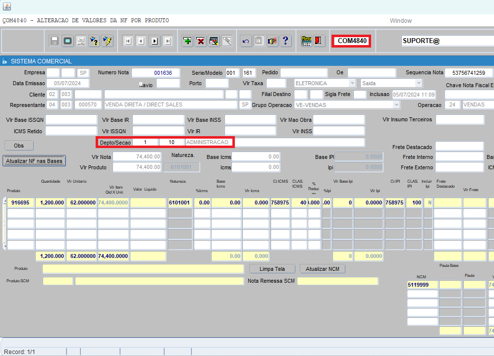Open help with blue question mark icon
This screenshot has width=494, height=356.
tap(285, 41)
